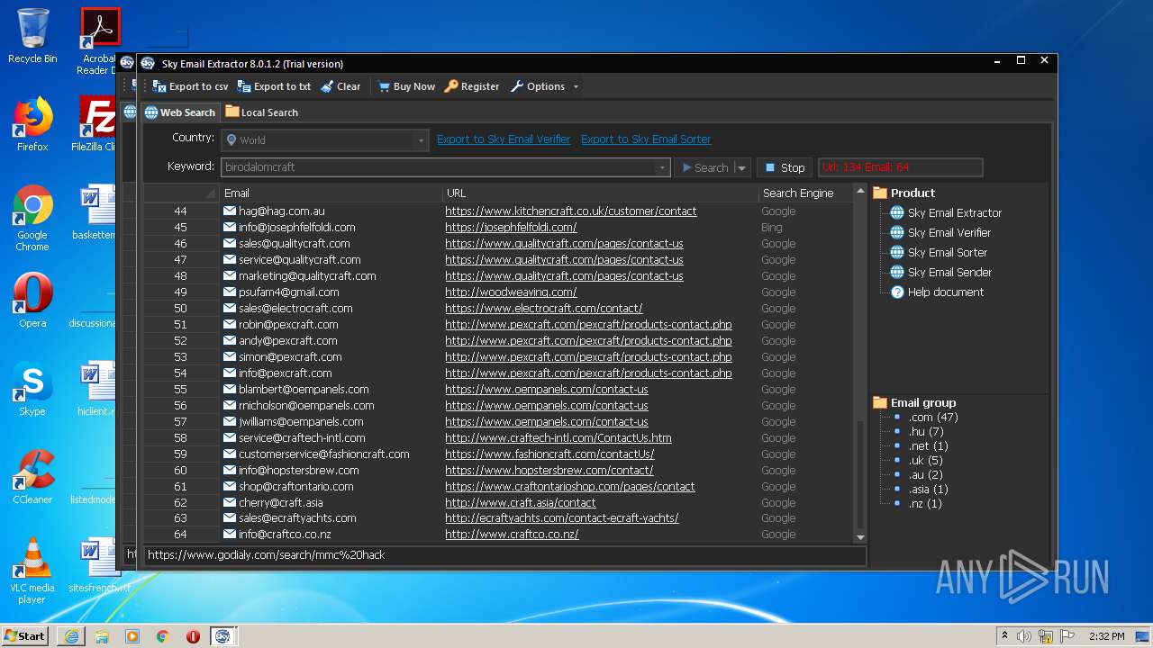Click the Product folder heading

point(904,193)
